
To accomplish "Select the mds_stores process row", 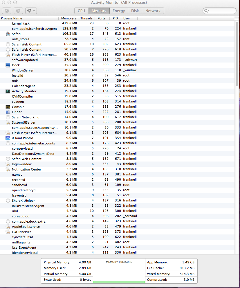I will pyautogui.click(x=117, y=39).
